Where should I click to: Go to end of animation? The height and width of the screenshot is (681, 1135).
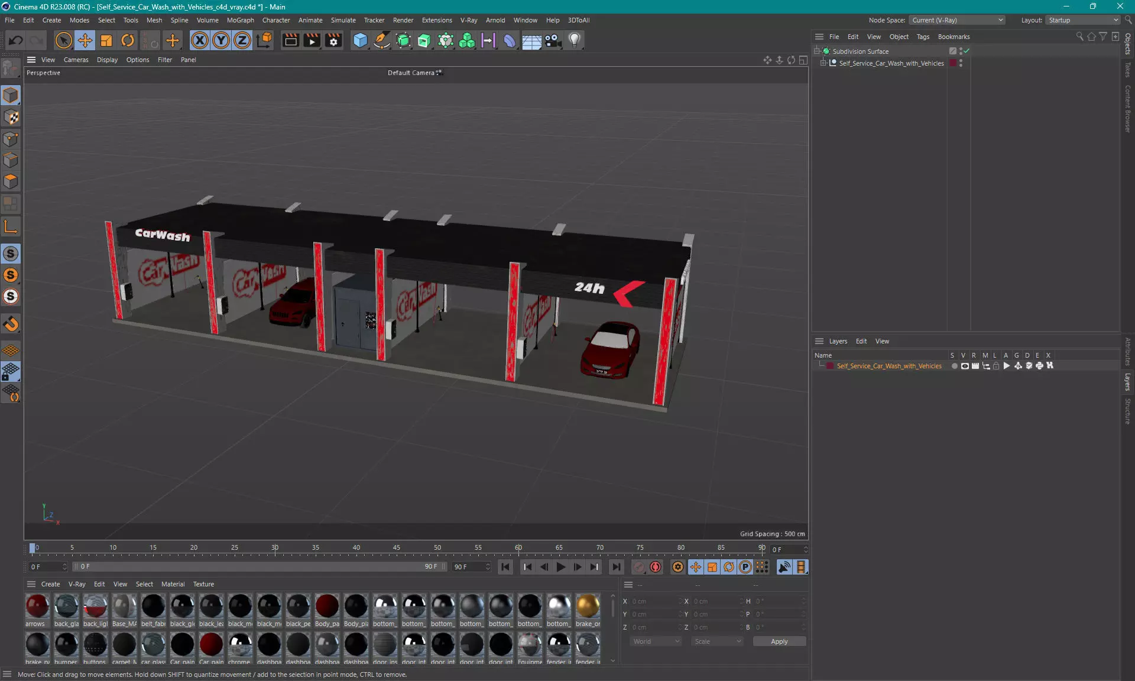[616, 567]
